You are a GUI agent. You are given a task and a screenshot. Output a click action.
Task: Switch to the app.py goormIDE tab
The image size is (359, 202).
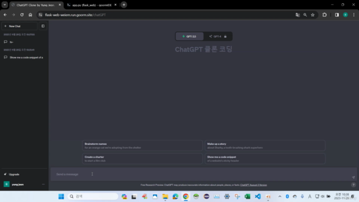91,5
